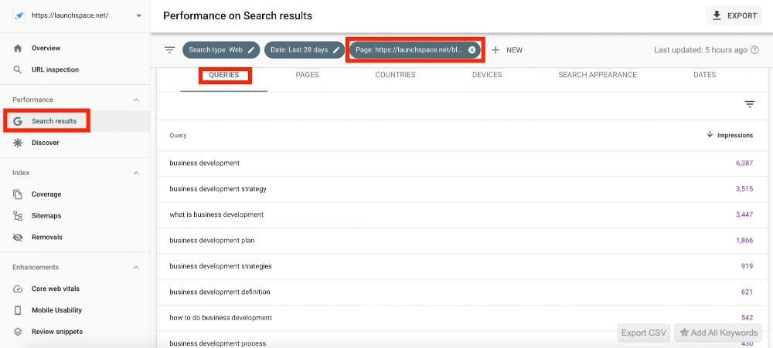Add a NEW filter

507,49
